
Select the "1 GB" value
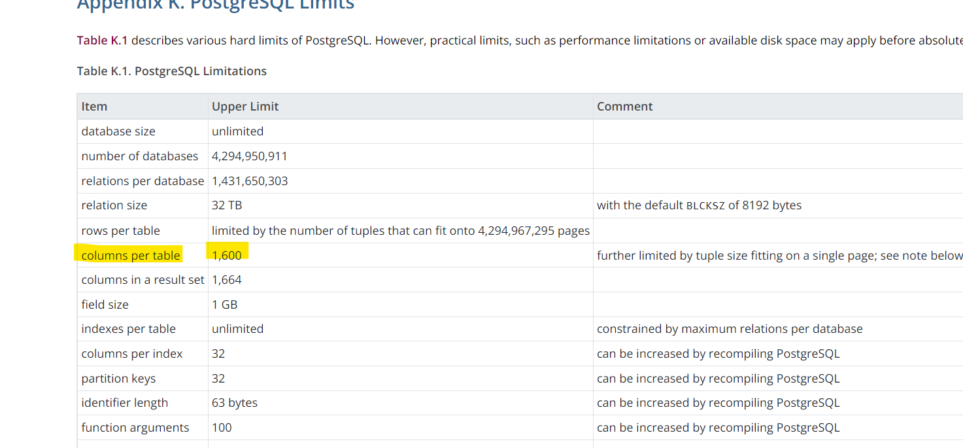point(225,305)
